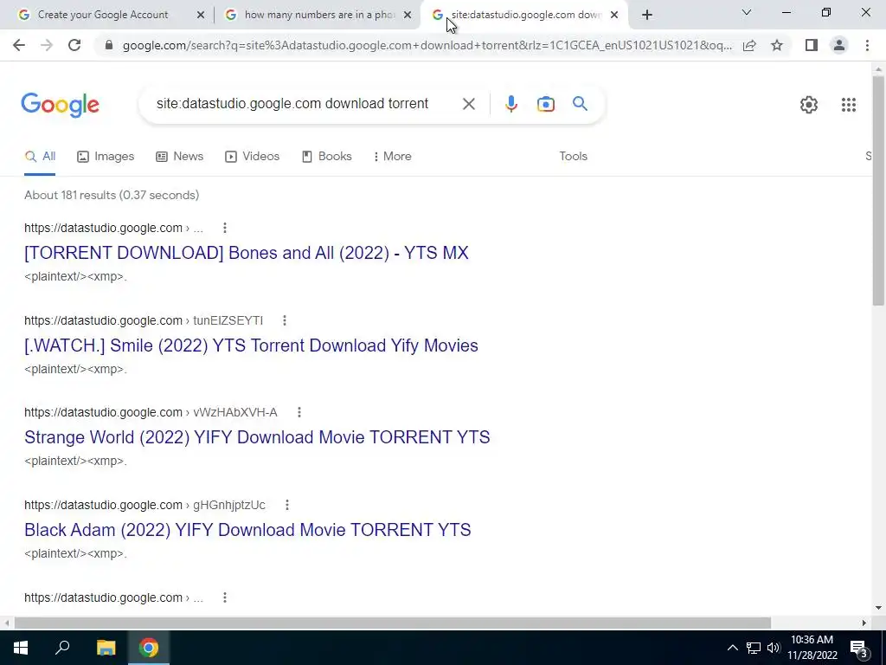Go back to the previous page
The width and height of the screenshot is (886, 665).
click(x=19, y=45)
